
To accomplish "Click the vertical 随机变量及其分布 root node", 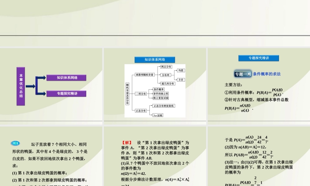I will (x=127, y=94).
